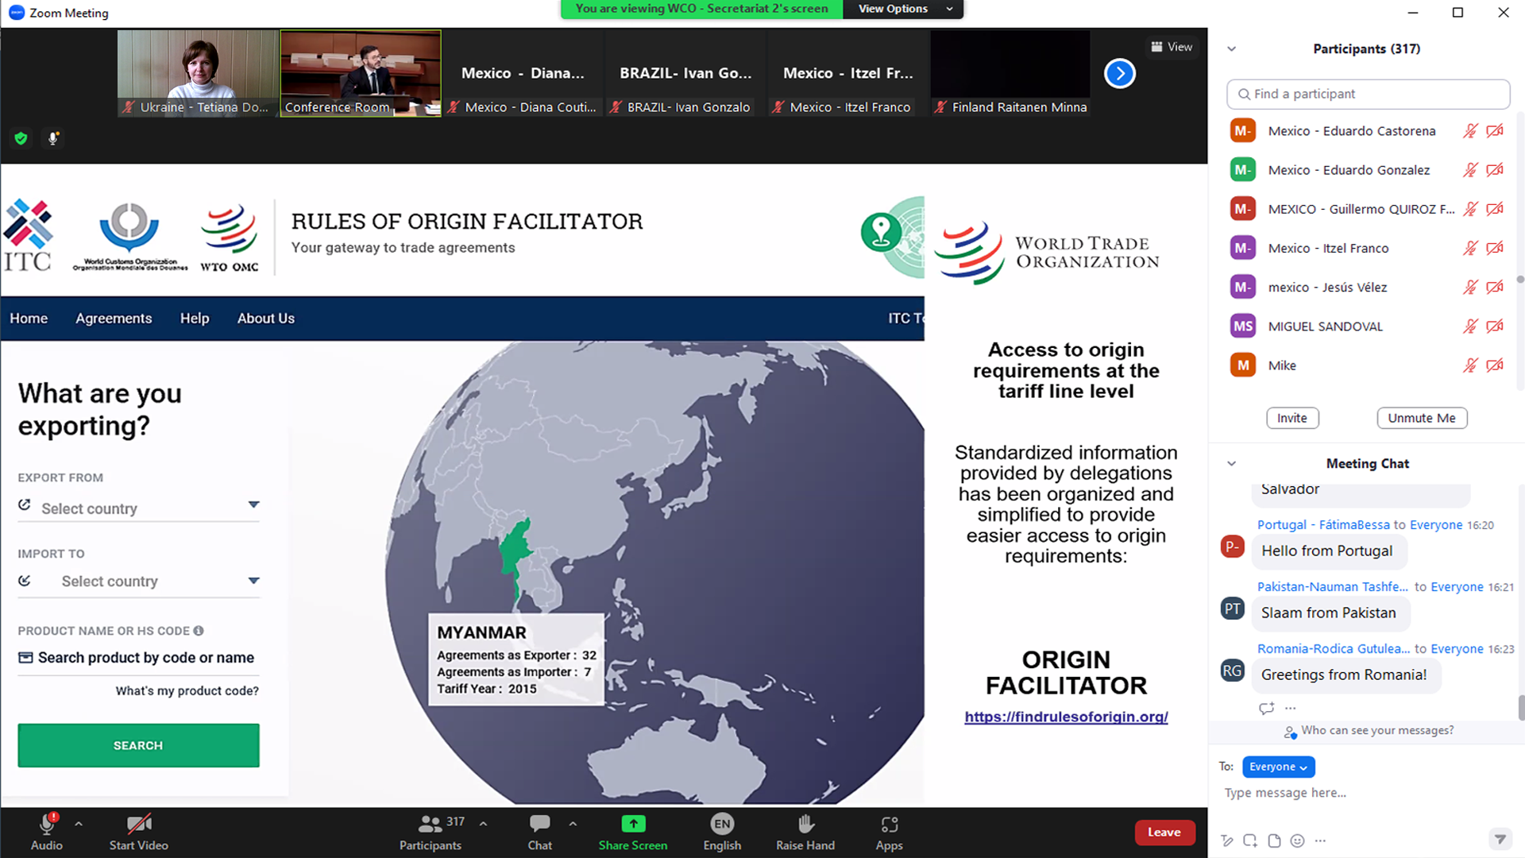Expand the arrow beside Participants count
1525x858 pixels.
pyautogui.click(x=483, y=824)
